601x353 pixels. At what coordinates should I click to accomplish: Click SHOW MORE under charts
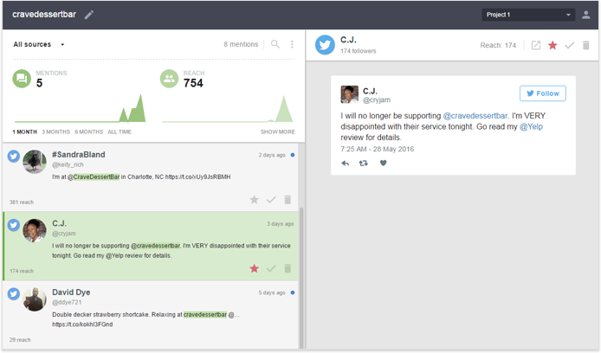278,132
